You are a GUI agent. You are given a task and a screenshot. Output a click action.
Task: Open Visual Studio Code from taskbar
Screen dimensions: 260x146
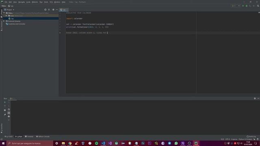click(103, 143)
